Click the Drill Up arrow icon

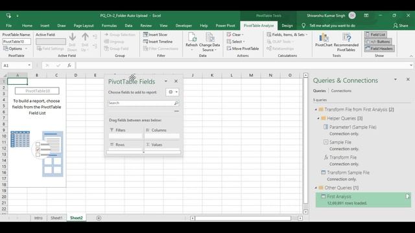(85, 37)
